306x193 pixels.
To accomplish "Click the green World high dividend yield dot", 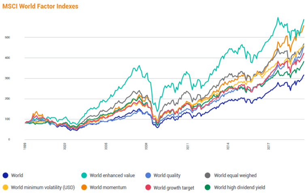I will pos(208,187).
